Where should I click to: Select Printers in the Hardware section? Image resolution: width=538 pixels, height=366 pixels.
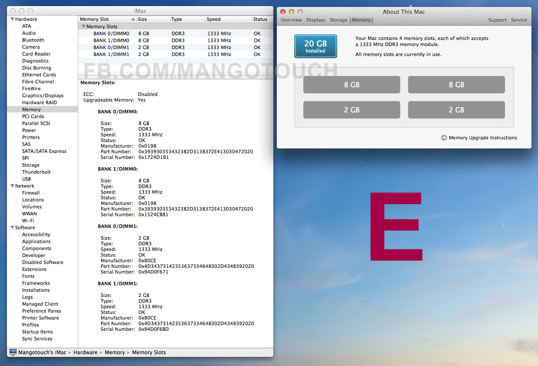(x=31, y=137)
